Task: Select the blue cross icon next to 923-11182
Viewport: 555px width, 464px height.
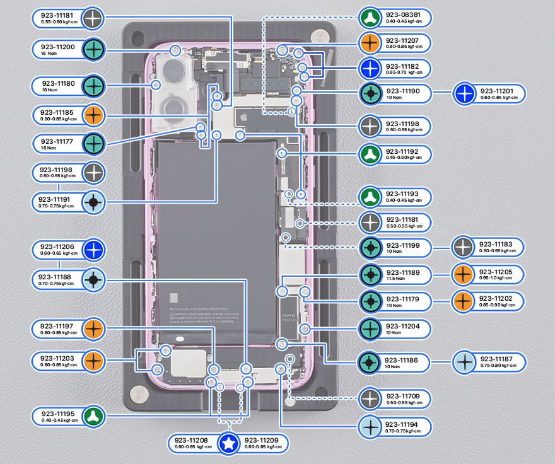Action: [369, 69]
